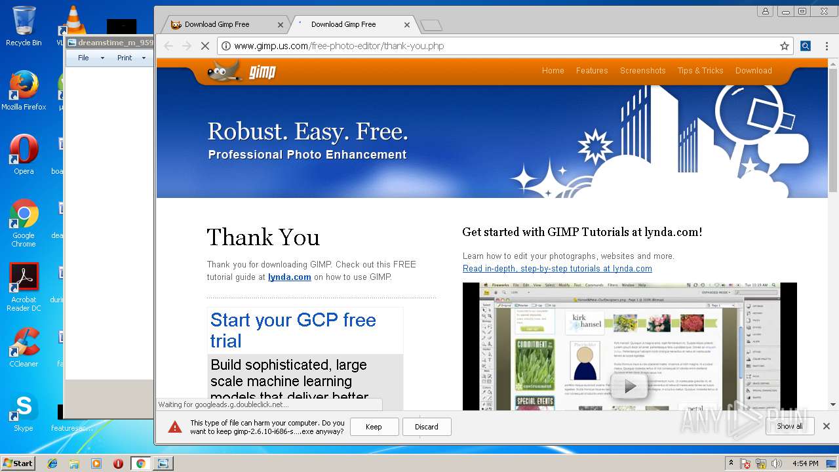Switch to image viewer taskbar button
839x472 pixels.
[163, 463]
